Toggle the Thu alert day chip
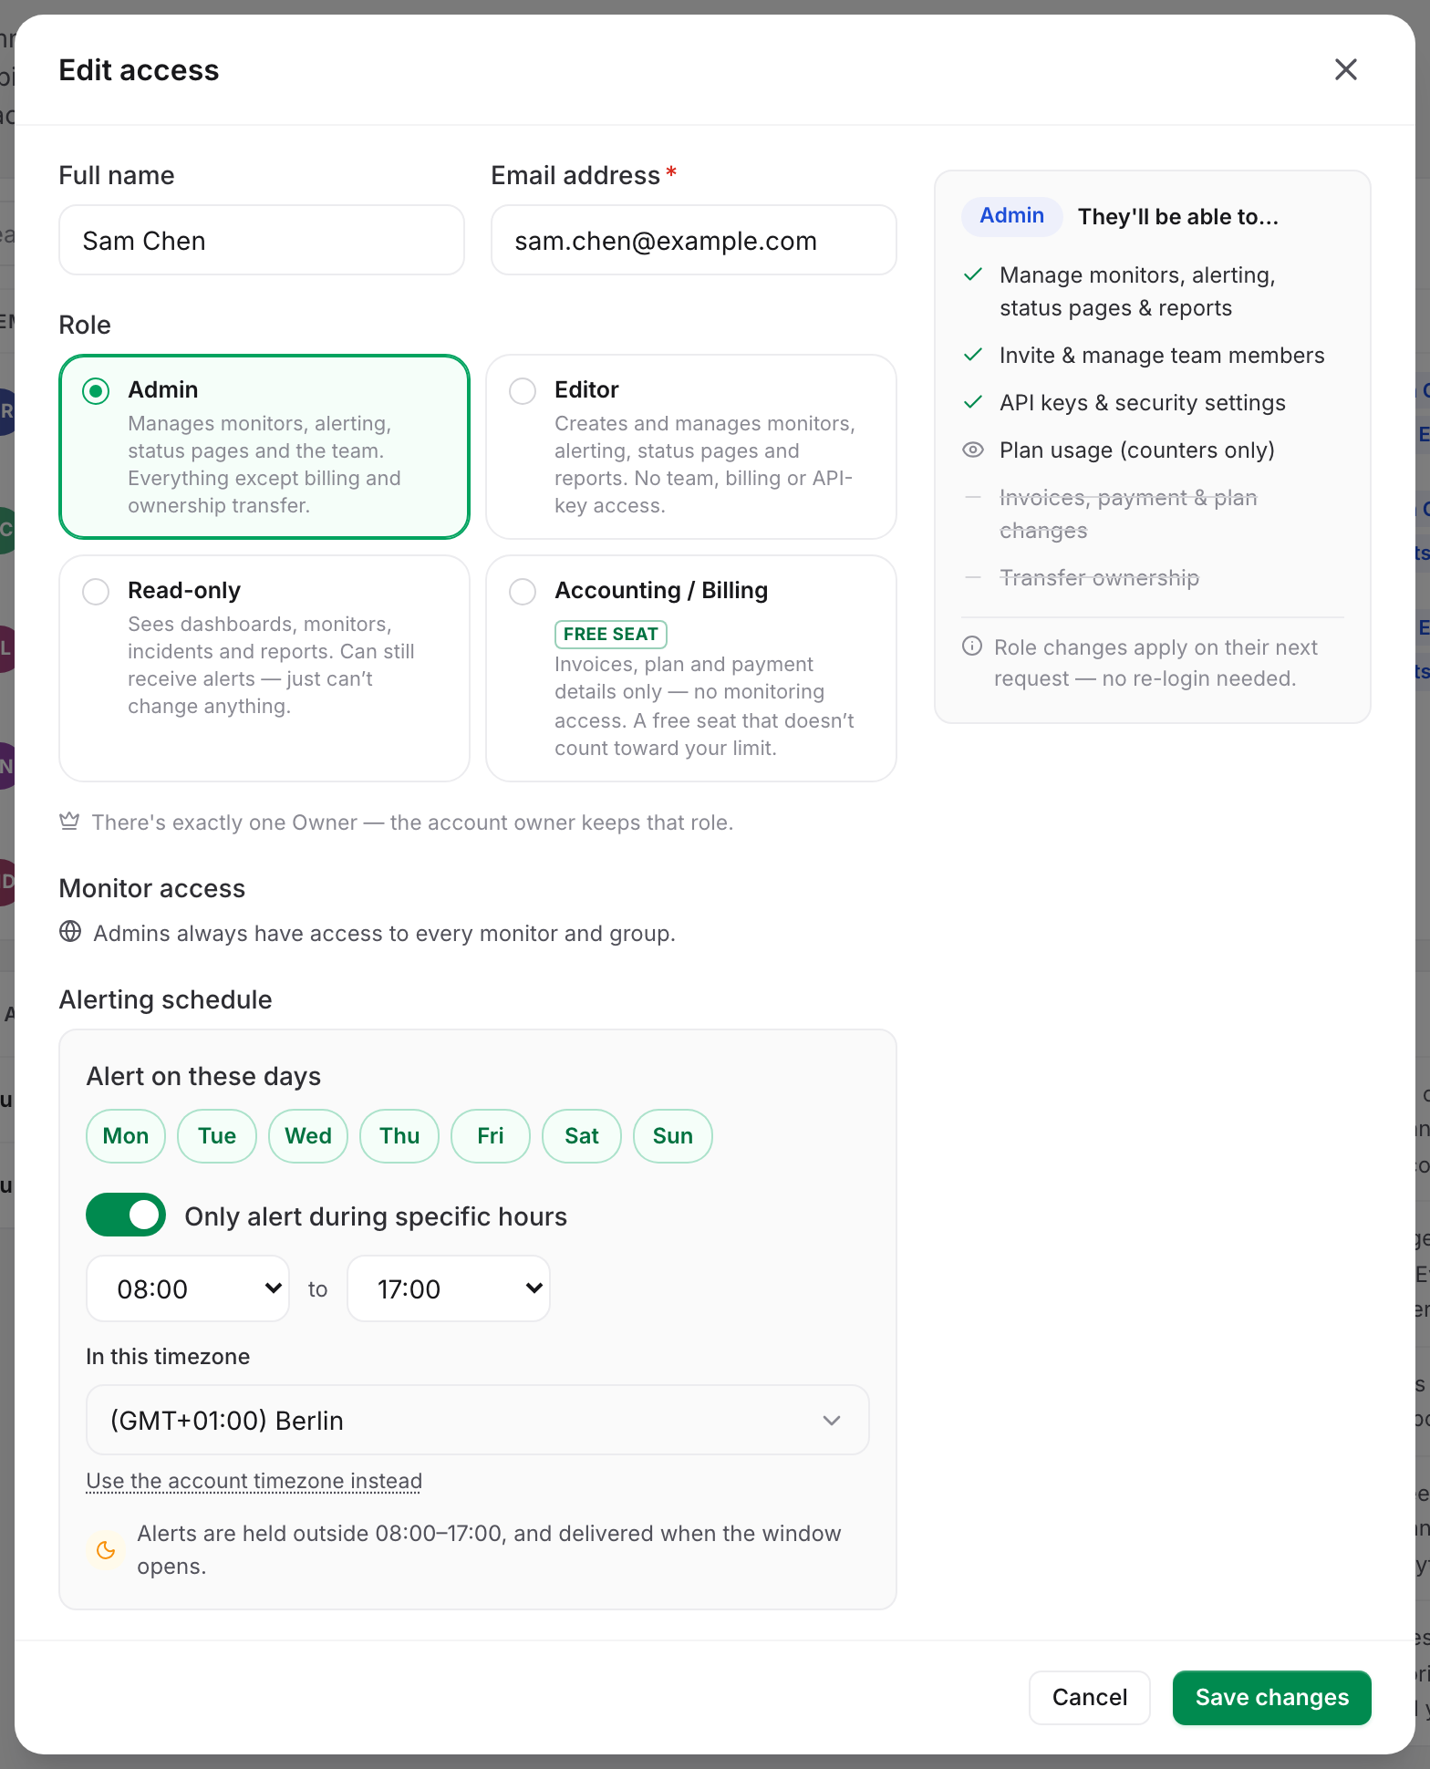1430x1769 pixels. click(x=399, y=1136)
